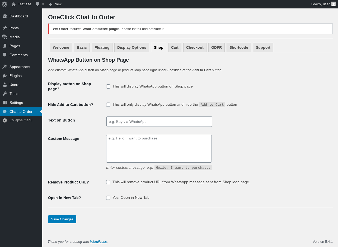
Task: Switch to the Basic tab
Action: tap(82, 47)
